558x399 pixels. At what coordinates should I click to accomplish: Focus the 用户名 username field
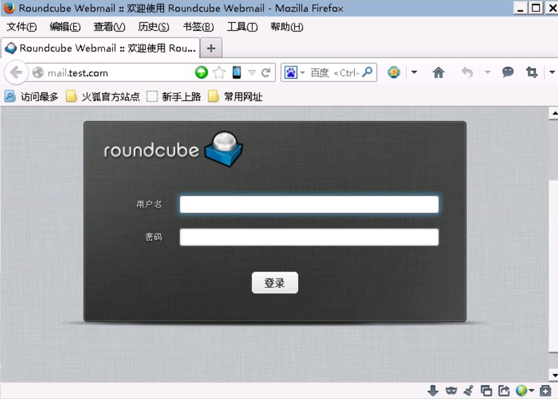(309, 204)
